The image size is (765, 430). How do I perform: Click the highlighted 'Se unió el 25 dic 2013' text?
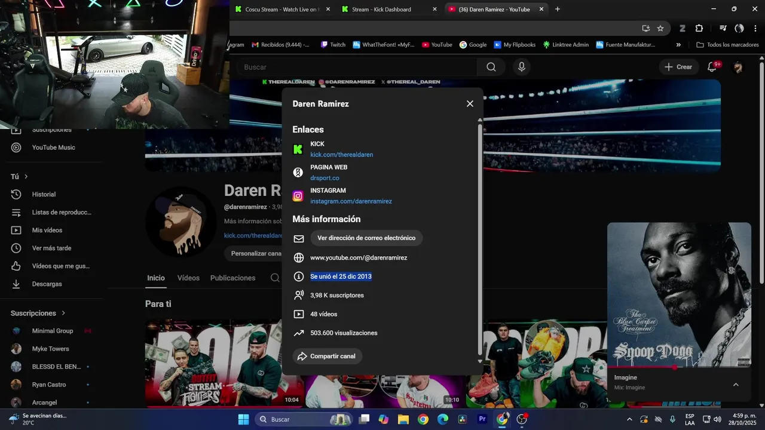341,277
